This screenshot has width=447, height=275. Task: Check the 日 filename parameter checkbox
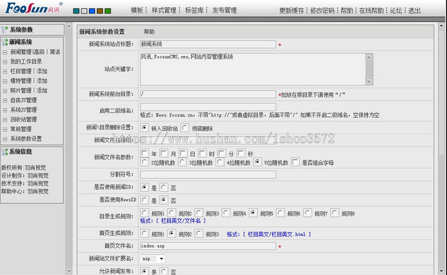[x=183, y=153]
